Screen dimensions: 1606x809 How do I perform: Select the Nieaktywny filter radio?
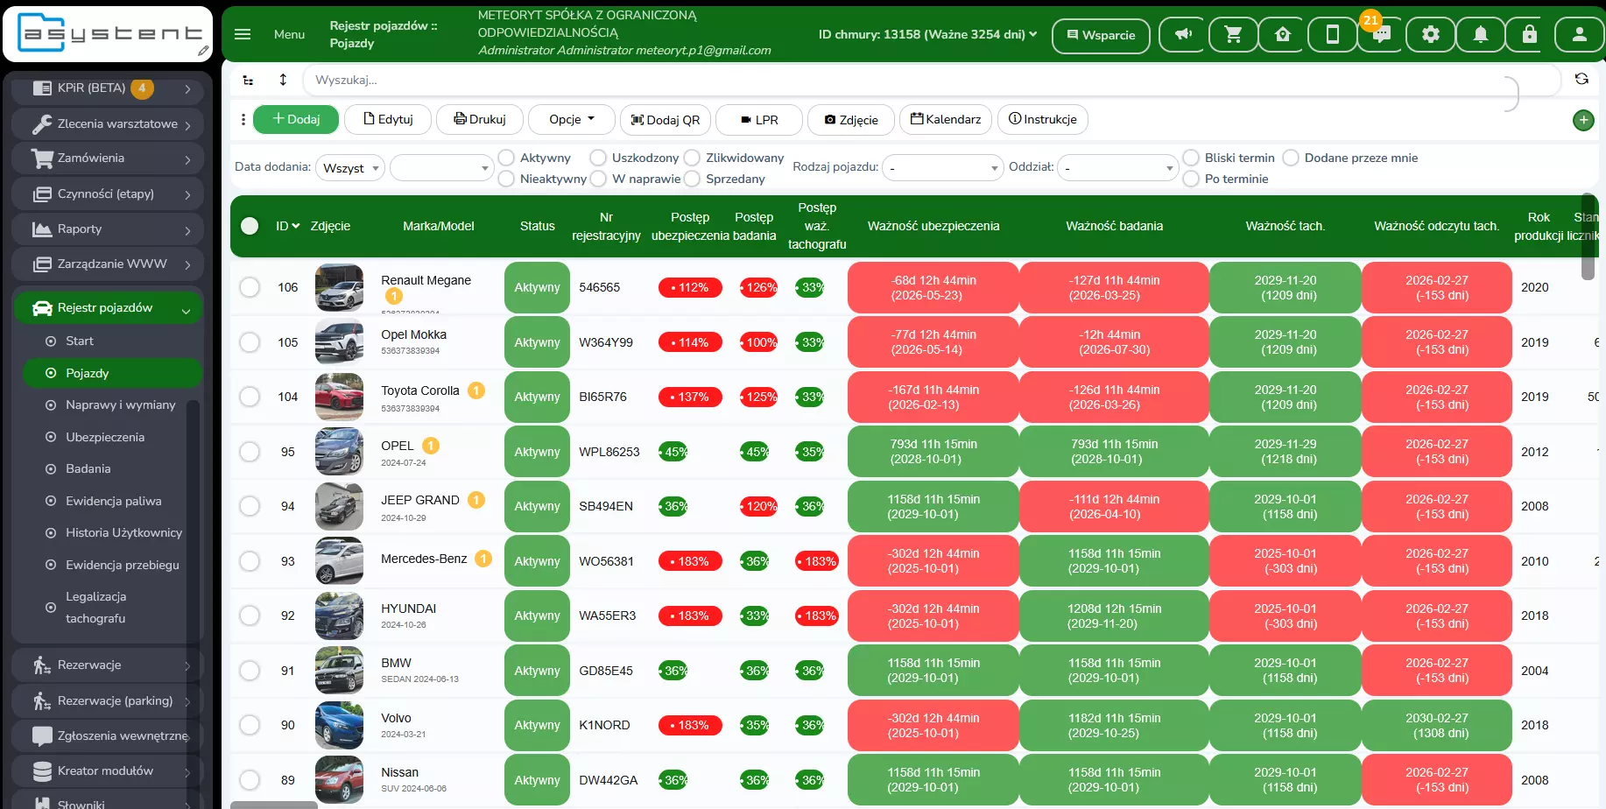pos(506,179)
